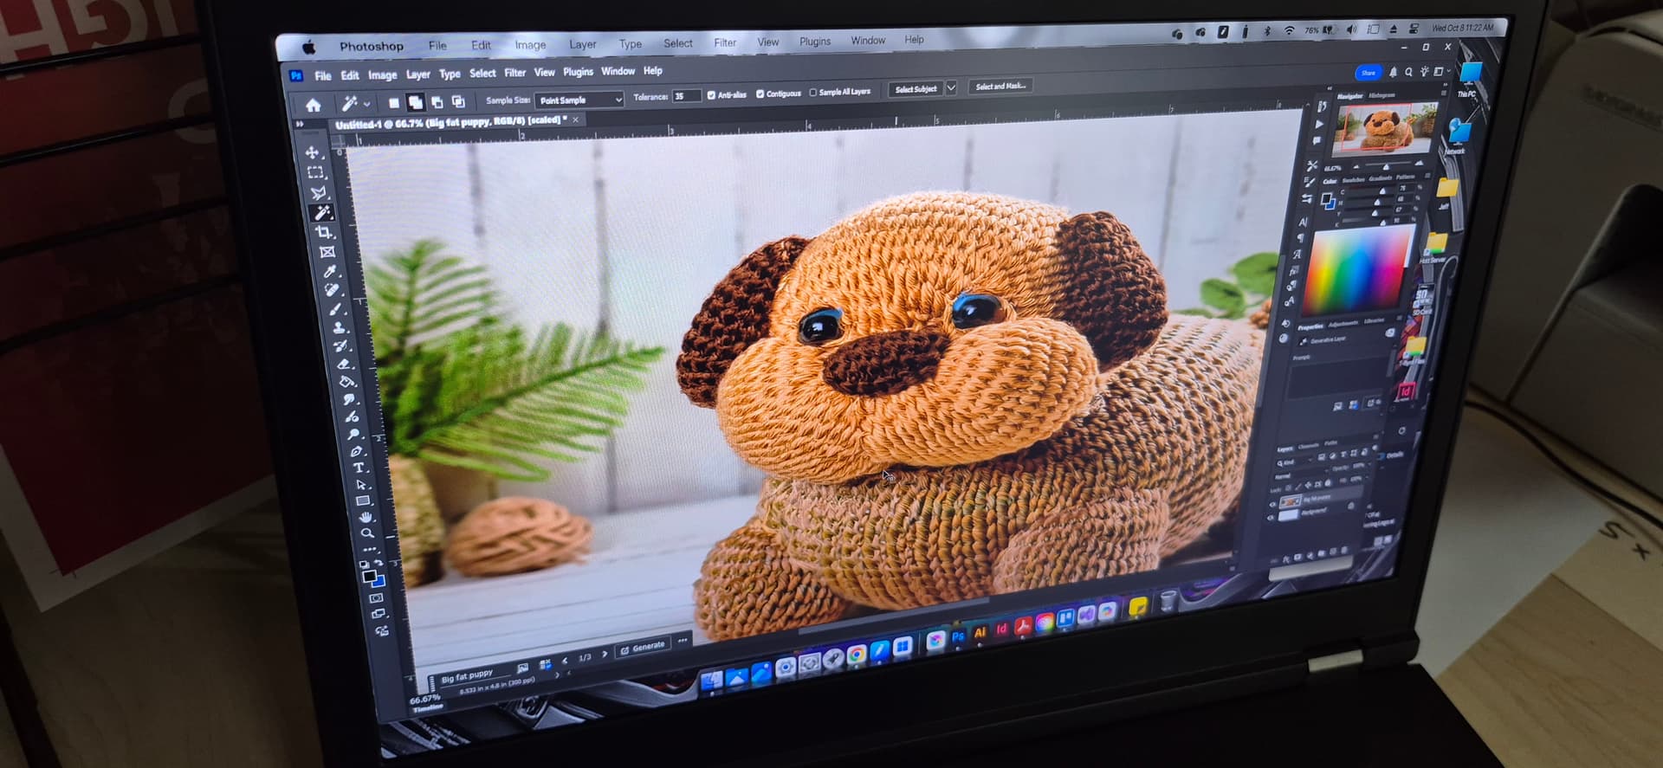Select the Hand tool
Viewport: 1663px width, 768px height.
pyautogui.click(x=365, y=517)
